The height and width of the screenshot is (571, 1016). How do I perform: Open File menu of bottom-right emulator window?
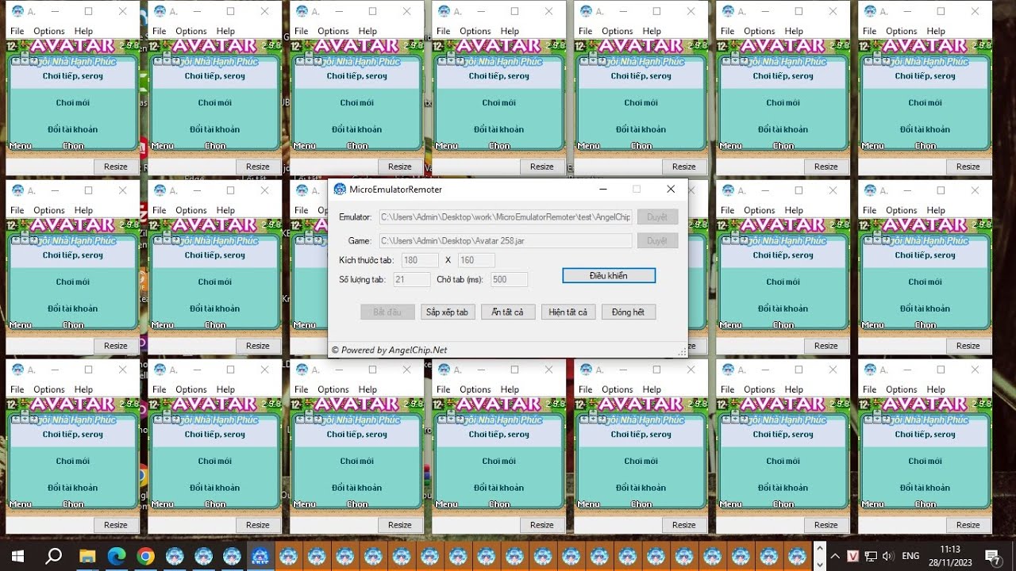[870, 389]
